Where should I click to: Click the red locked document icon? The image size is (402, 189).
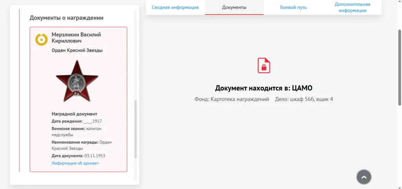tap(264, 66)
